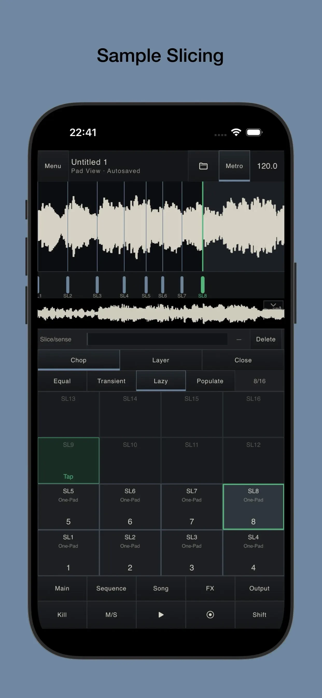Trigger pad SL7 numbered 7
Viewport: 322px width, 698px height.
point(192,506)
